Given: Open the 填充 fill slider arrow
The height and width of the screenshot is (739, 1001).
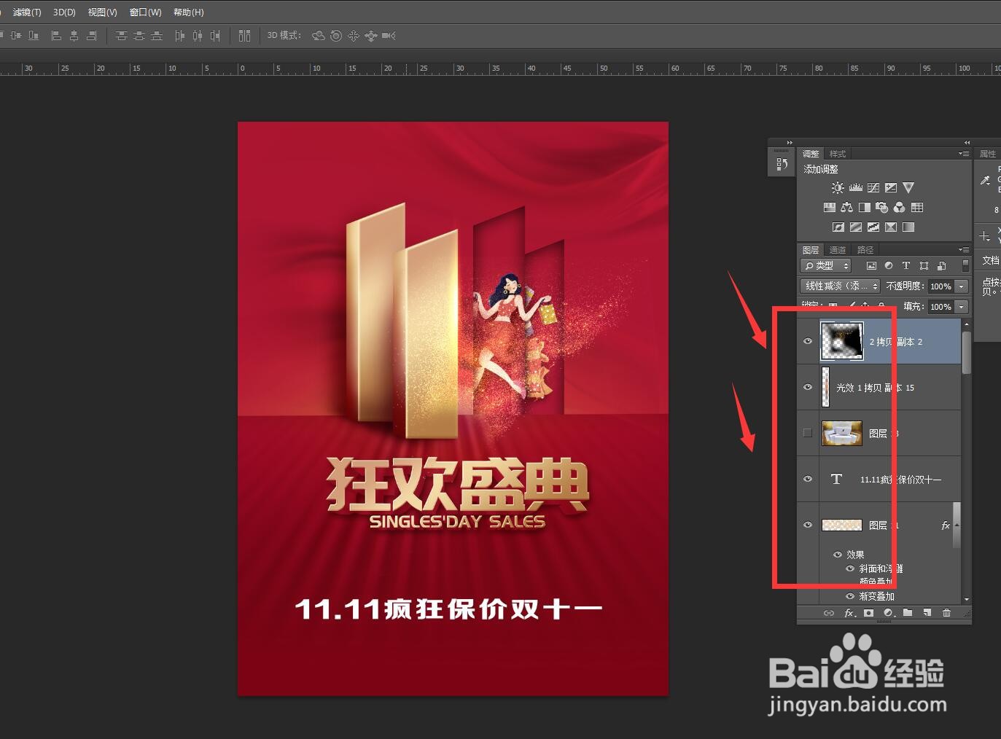Looking at the screenshot, I should (x=962, y=307).
